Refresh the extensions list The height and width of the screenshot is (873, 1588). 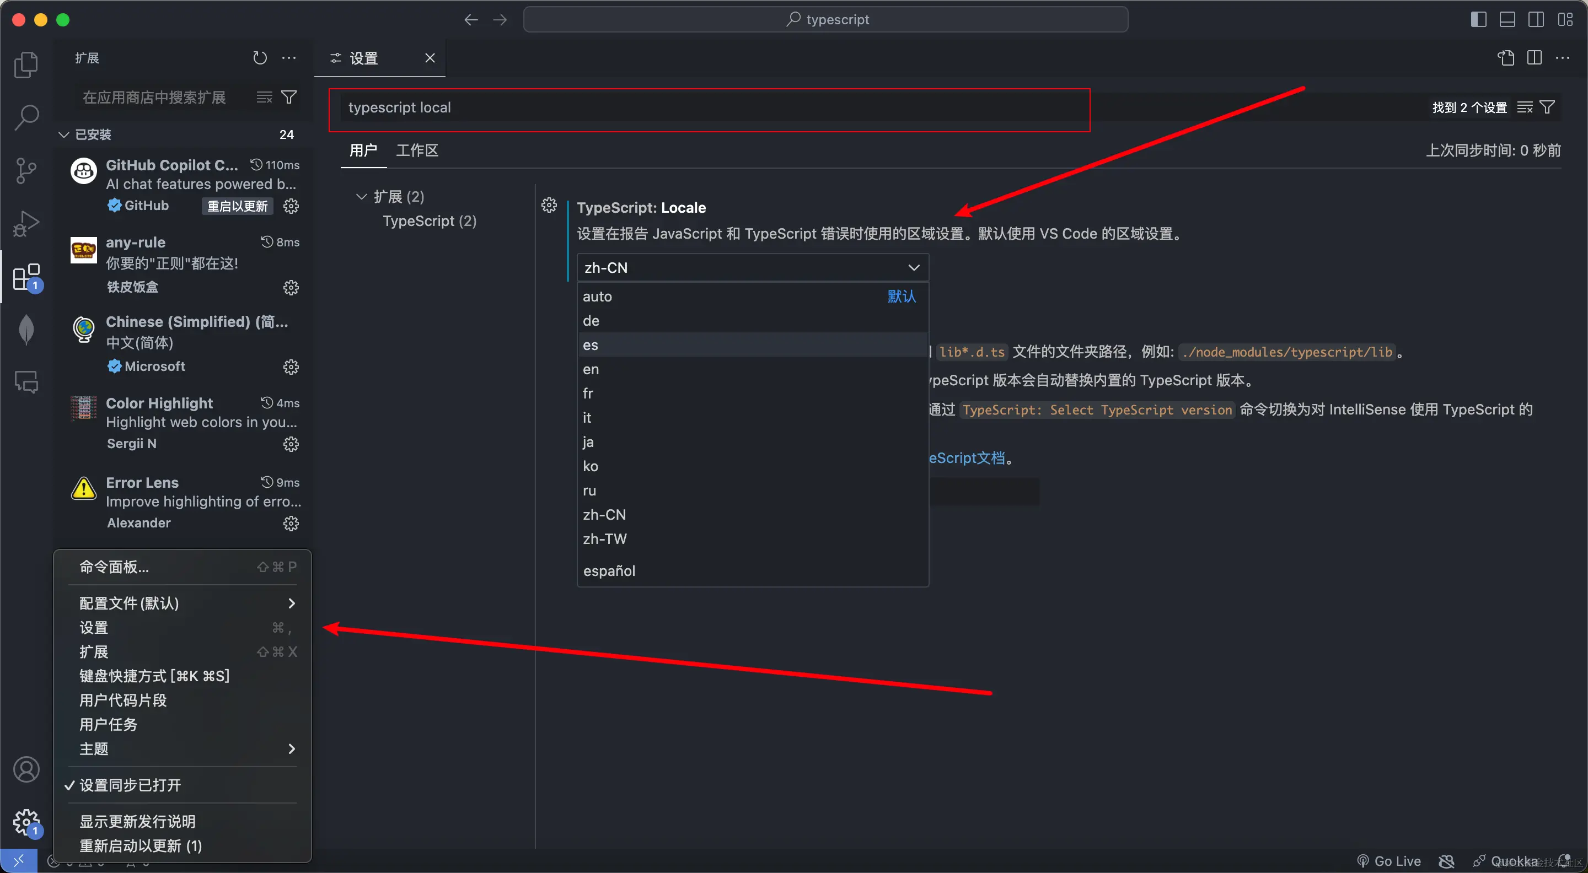click(x=260, y=58)
